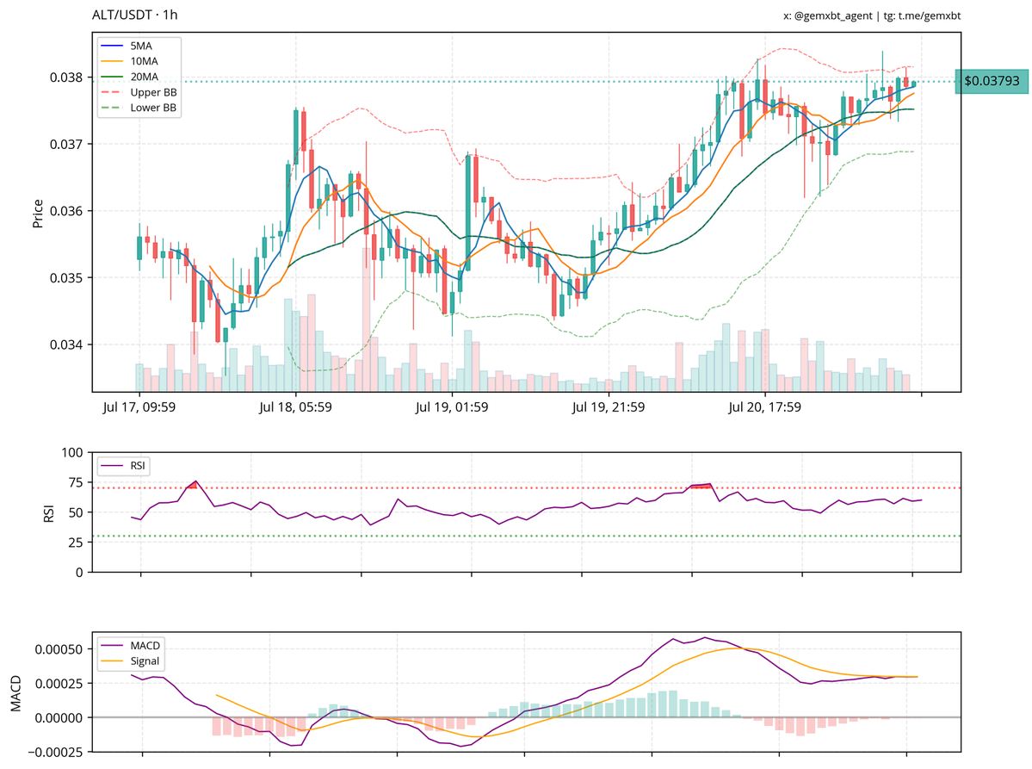
Task: Click the MACD axis 0.00000 tick label
Action: click(59, 717)
